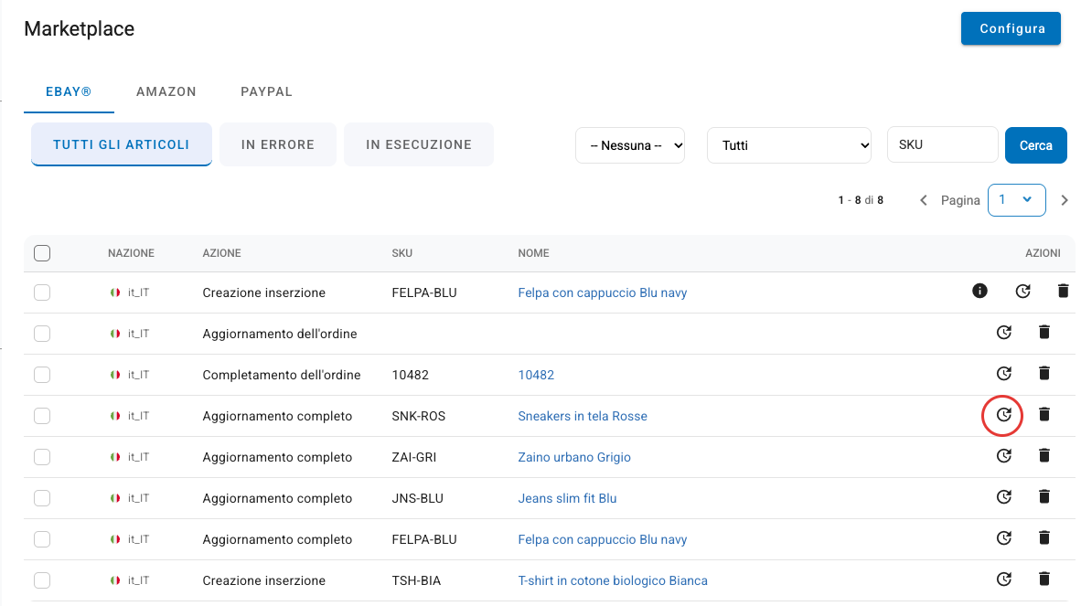Retry update for Zaino urbano Grigio
The image size is (1081, 606).
(1004, 456)
